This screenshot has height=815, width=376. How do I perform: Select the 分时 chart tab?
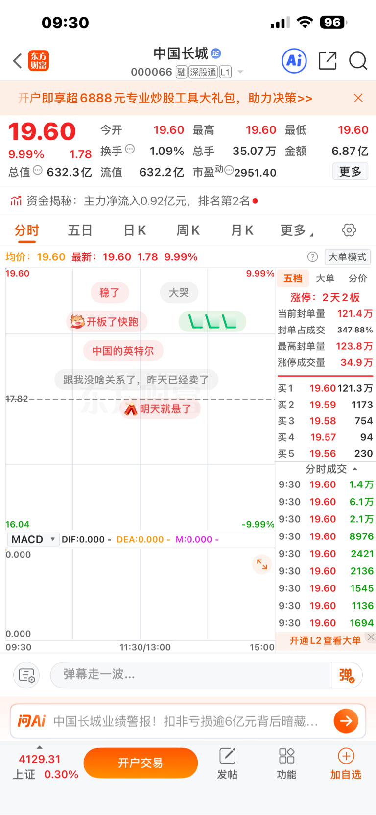(x=26, y=230)
